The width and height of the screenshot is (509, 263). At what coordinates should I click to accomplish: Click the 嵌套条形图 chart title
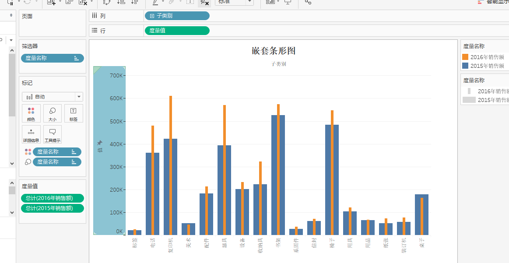tap(274, 51)
